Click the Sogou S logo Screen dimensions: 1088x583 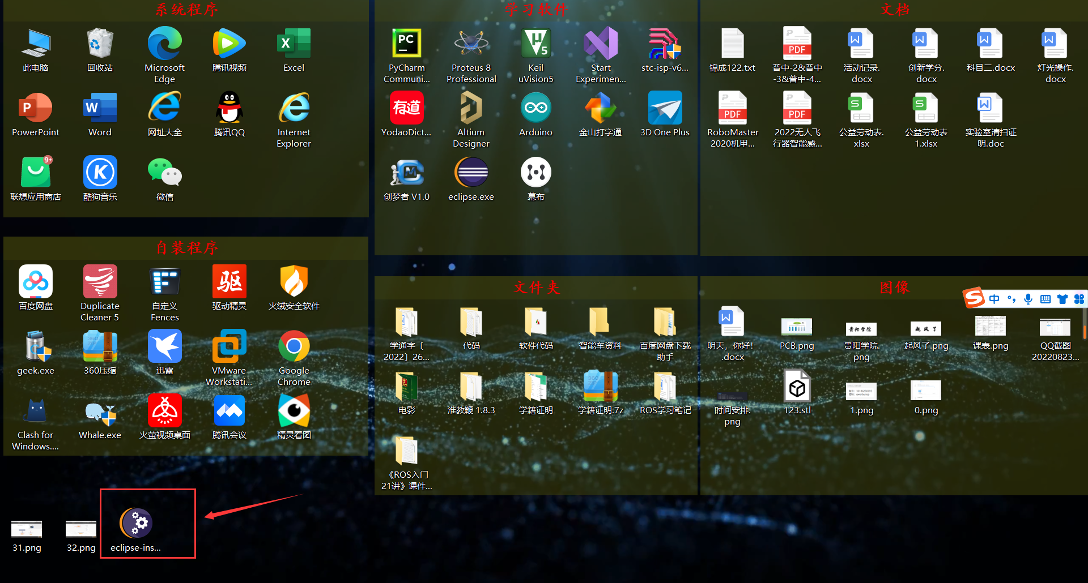pos(974,298)
